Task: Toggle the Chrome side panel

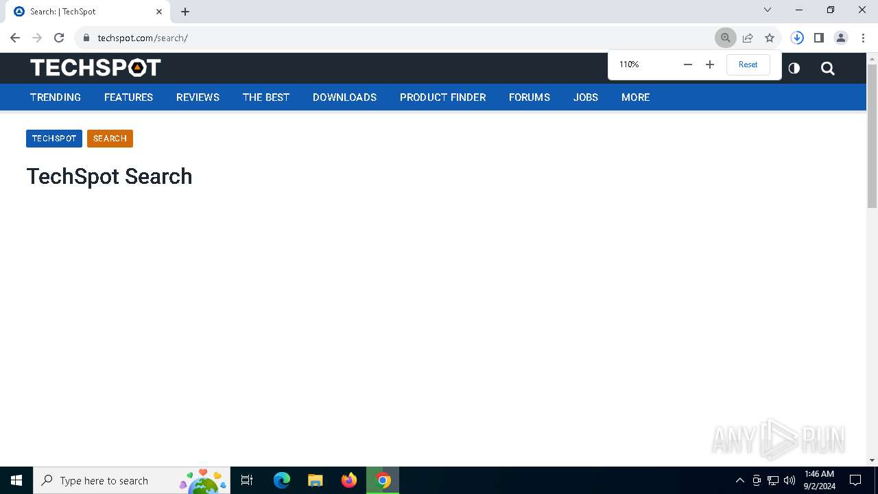Action: click(819, 38)
